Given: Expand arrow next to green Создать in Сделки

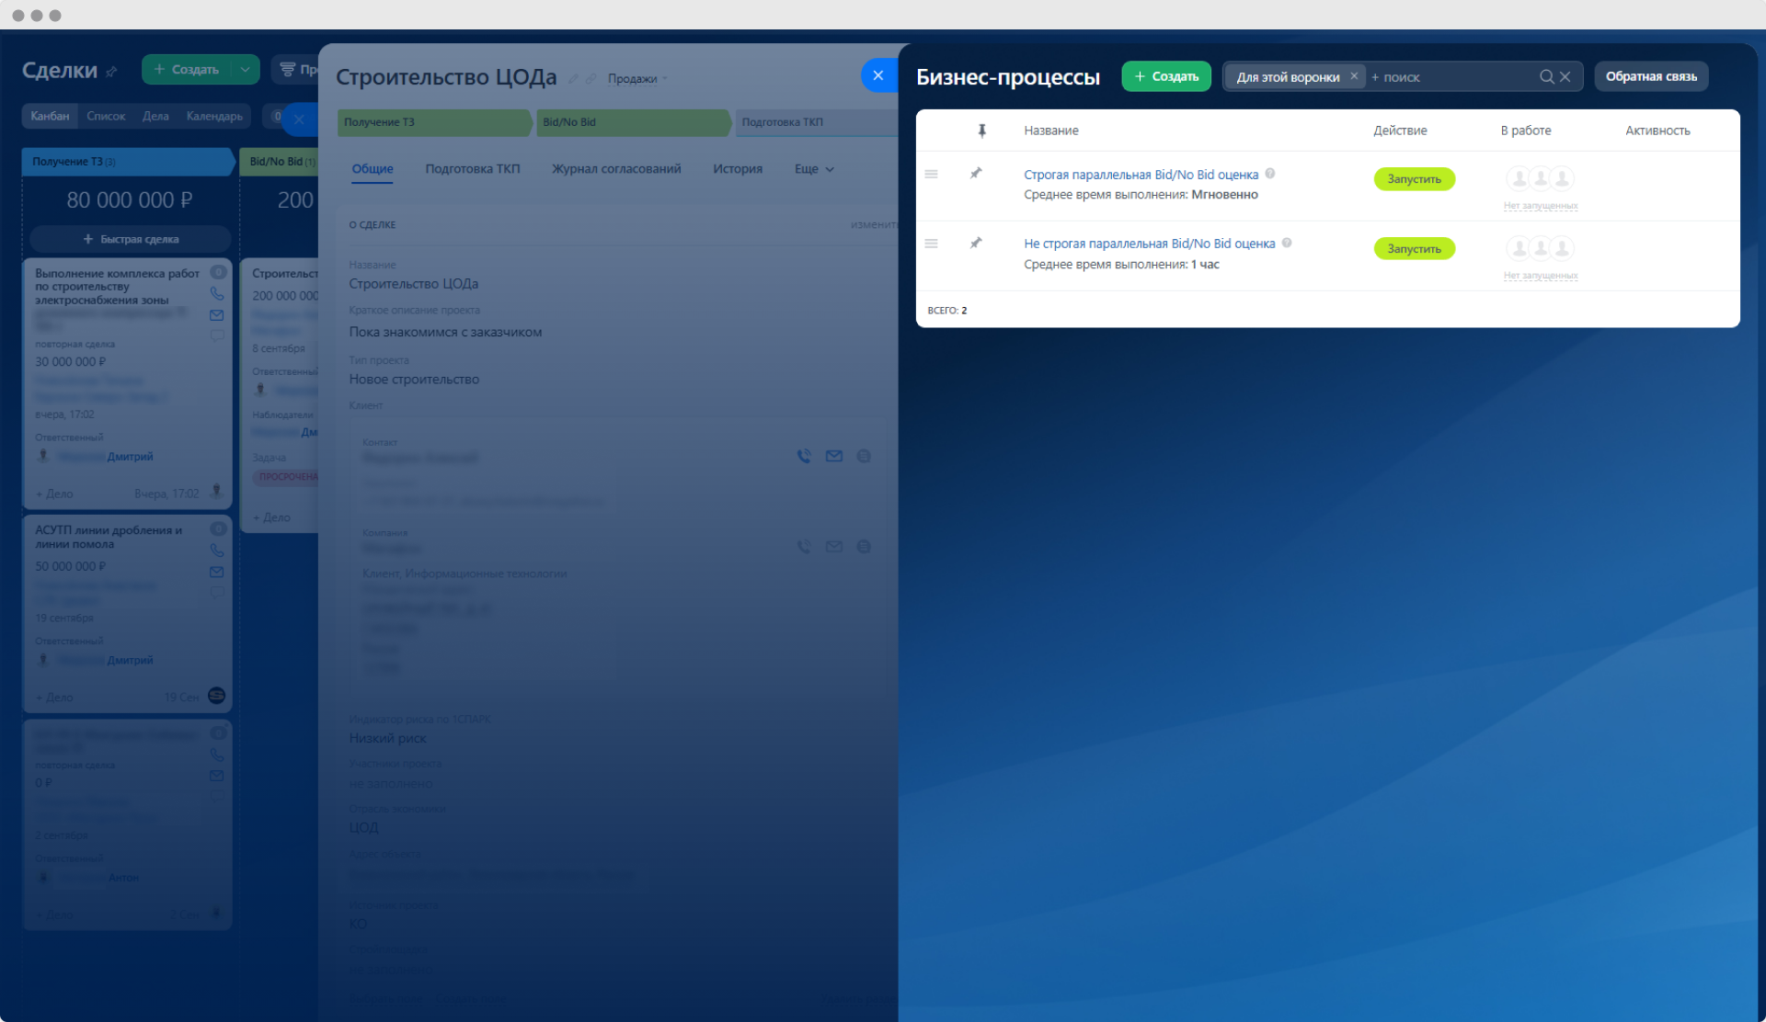Looking at the screenshot, I should pyautogui.click(x=245, y=69).
